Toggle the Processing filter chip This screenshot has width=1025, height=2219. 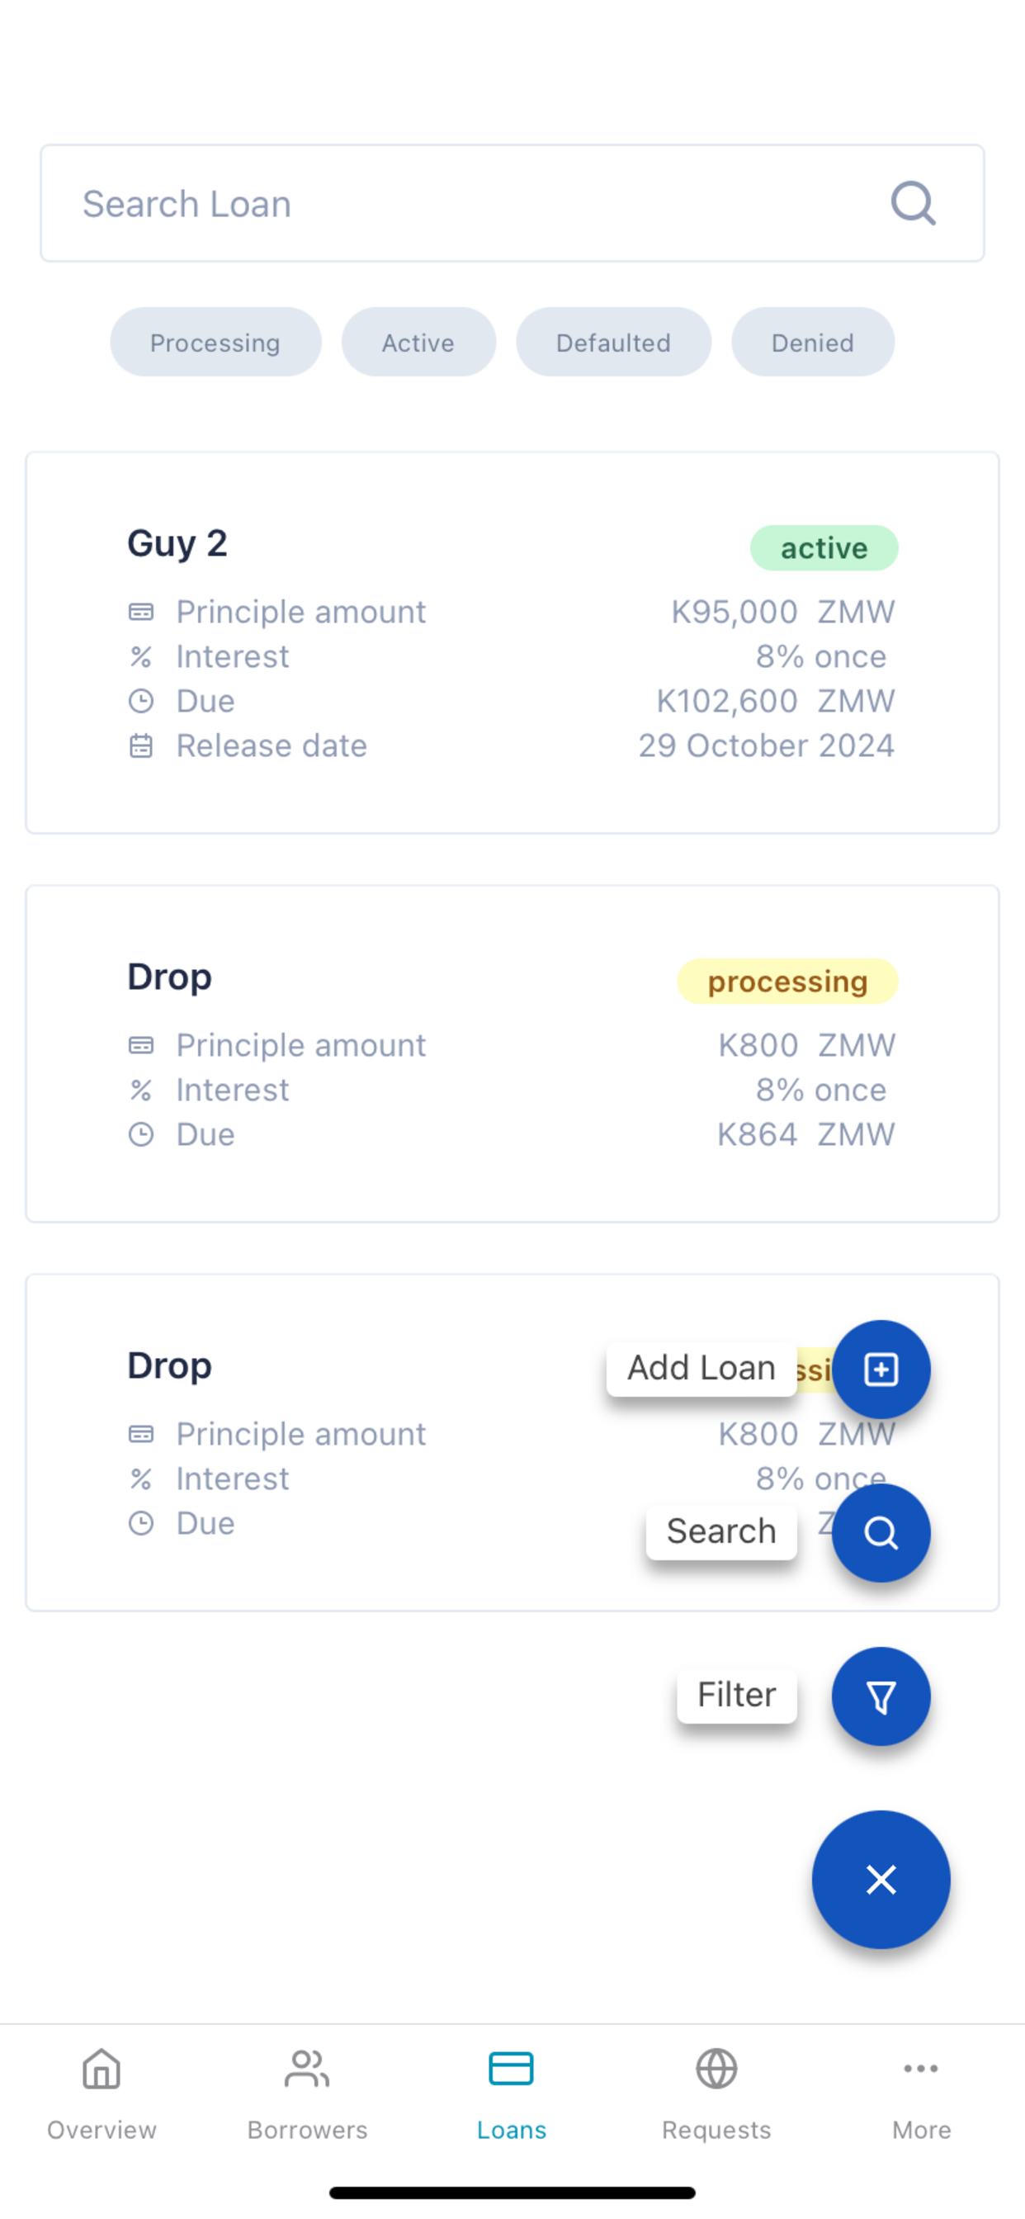click(215, 342)
